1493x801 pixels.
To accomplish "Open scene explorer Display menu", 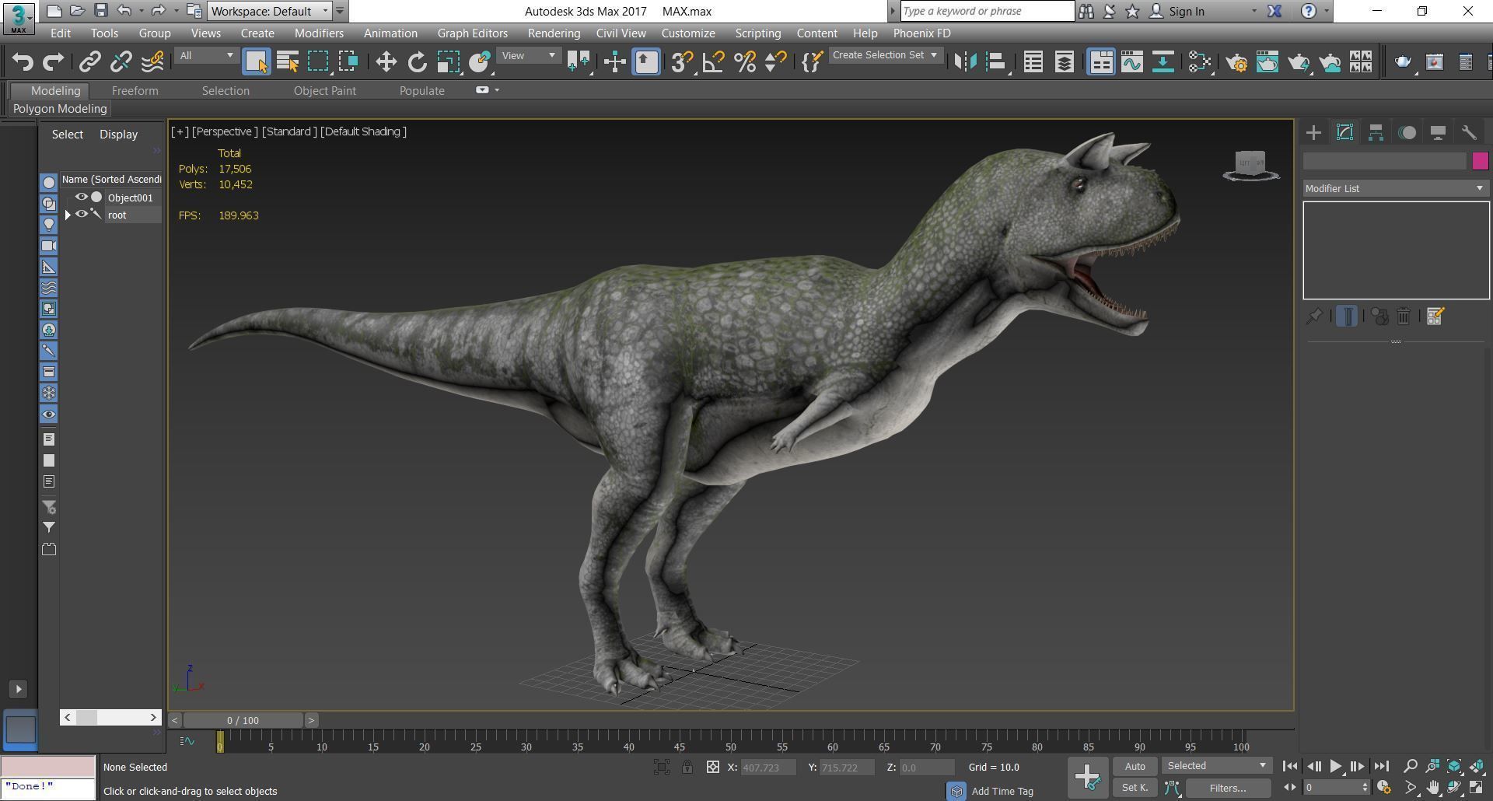I will [x=118, y=134].
